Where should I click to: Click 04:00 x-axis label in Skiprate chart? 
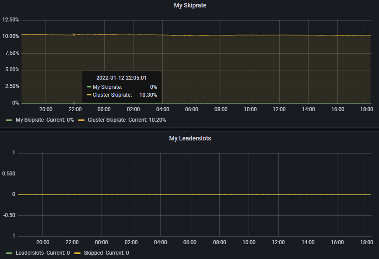pos(163,109)
